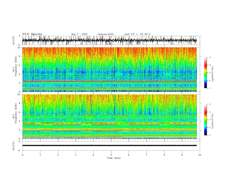Click the '-7' label on ch.2 colorbar
The image size is (225, 174).
[x=210, y=135]
